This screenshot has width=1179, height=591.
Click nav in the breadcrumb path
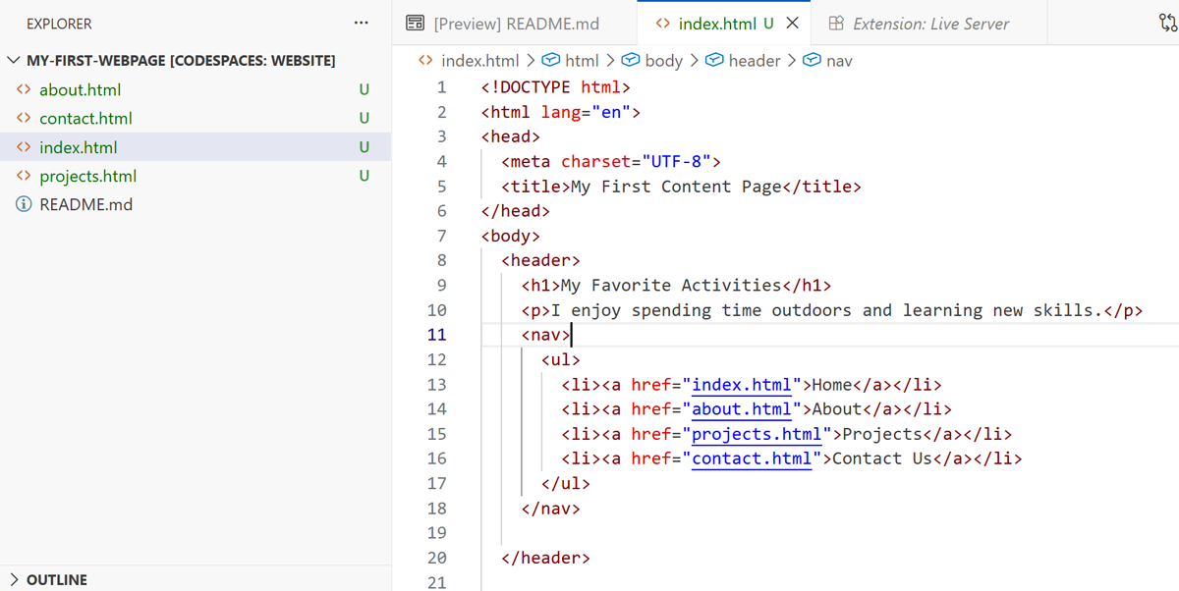tap(839, 61)
